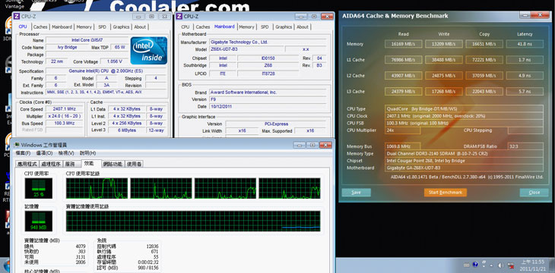
Task: Click the Save button in AIDA64
Action: (x=356, y=193)
